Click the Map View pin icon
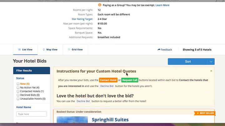The width and height of the screenshot is (225, 126). click(44, 50)
